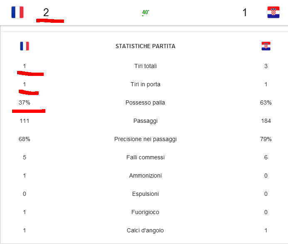288x244 pixels.
Task: Select the Tiri in porta label
Action: coord(145,84)
